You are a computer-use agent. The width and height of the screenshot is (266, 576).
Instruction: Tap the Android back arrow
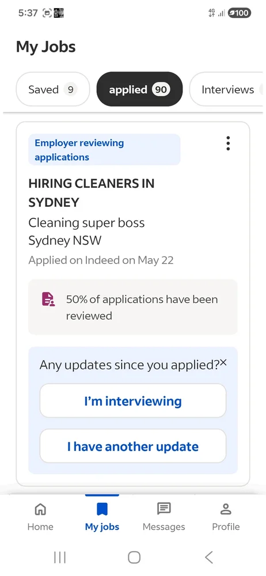pyautogui.click(x=208, y=557)
